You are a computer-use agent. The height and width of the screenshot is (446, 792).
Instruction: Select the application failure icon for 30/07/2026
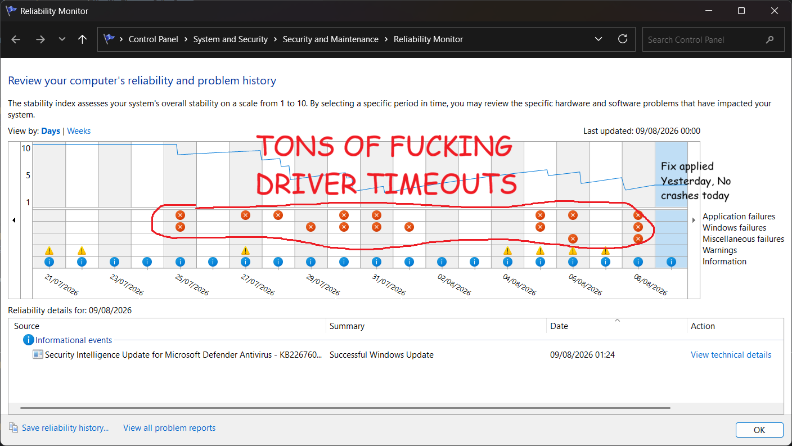pos(344,215)
